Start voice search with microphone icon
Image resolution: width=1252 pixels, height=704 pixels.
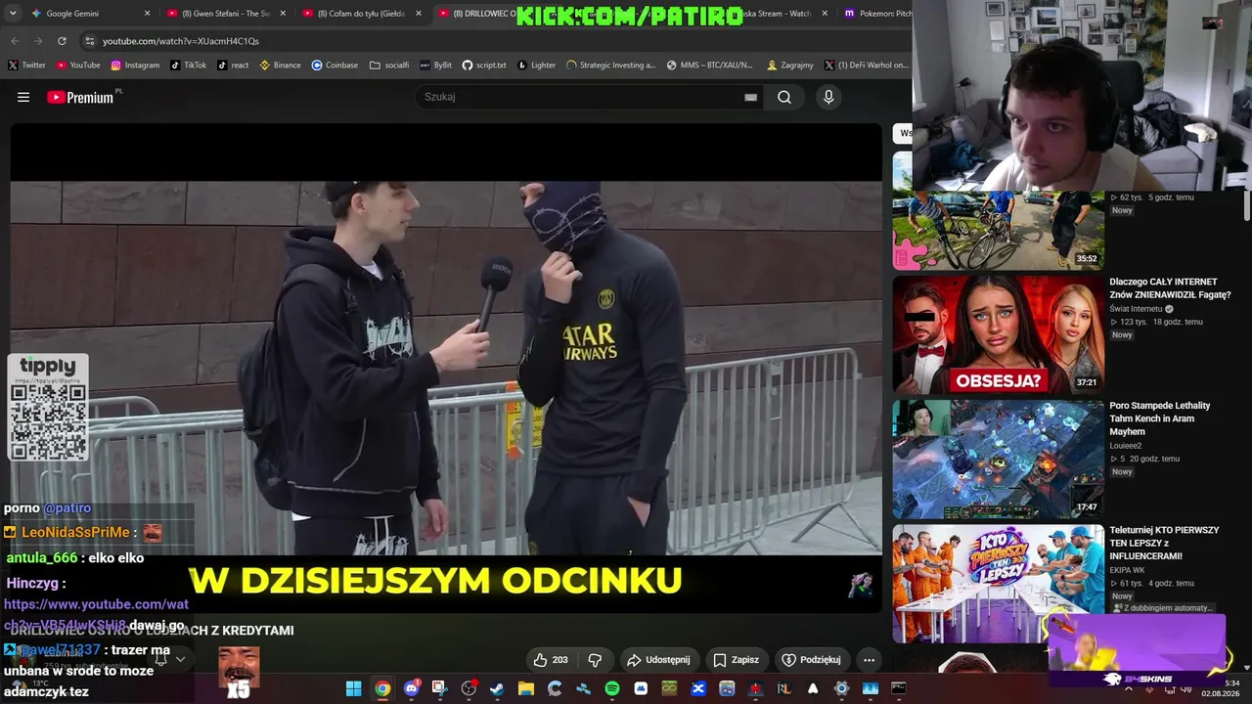click(x=828, y=97)
